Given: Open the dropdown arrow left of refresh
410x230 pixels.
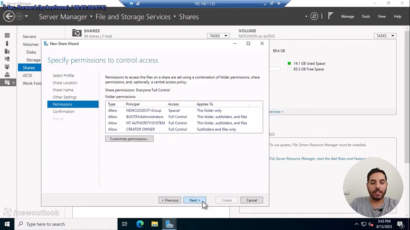Looking at the screenshot, I should tap(306, 16).
